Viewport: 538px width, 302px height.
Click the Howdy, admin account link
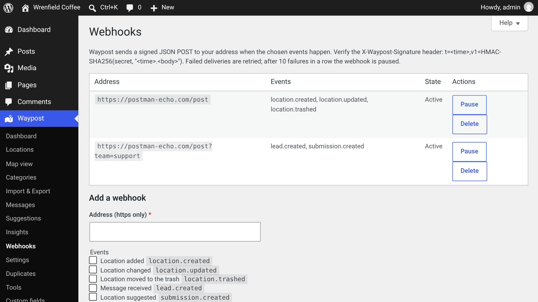click(500, 7)
